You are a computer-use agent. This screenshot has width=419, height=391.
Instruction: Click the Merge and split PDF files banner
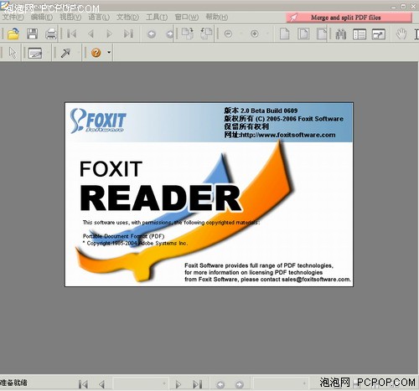(349, 18)
